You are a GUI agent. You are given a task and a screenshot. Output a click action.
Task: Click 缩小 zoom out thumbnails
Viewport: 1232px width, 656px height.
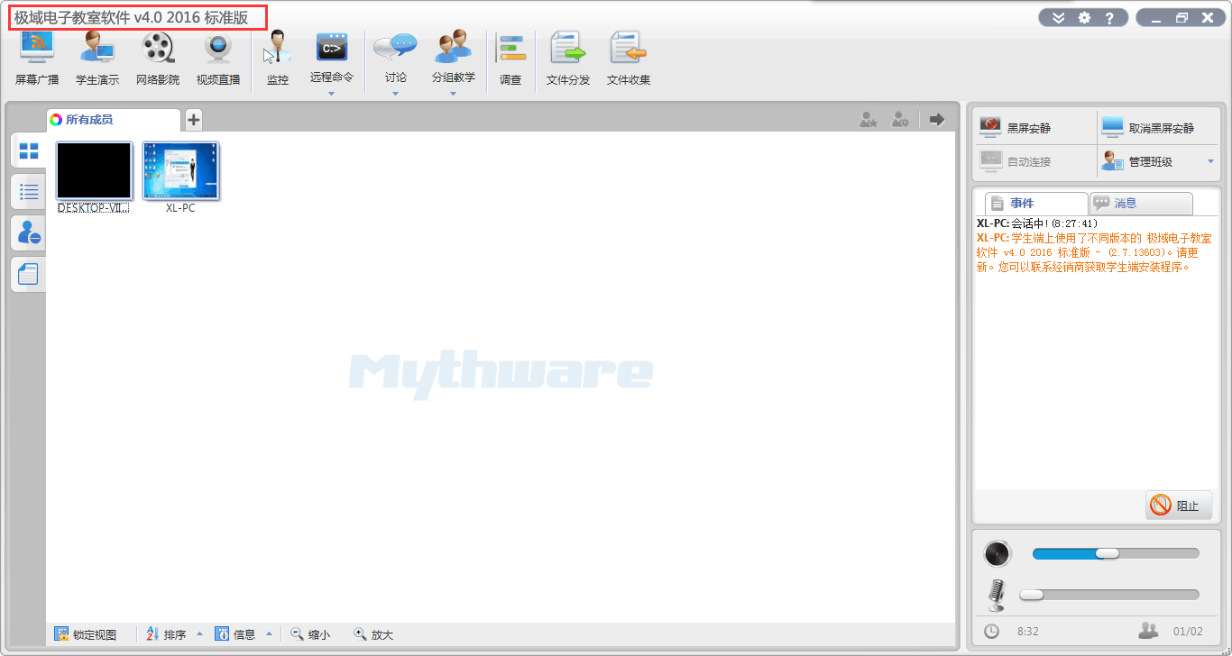point(310,634)
